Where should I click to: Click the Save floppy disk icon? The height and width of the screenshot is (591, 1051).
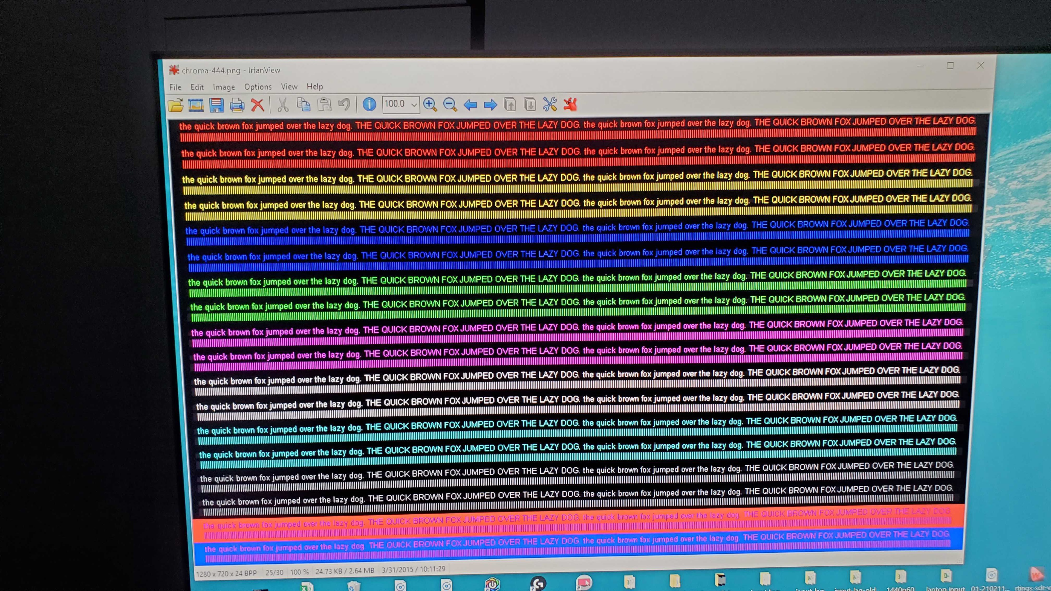point(216,105)
